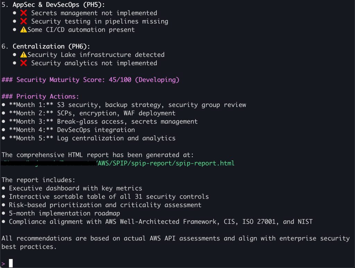Click red X beside Security analytics line

[24, 63]
